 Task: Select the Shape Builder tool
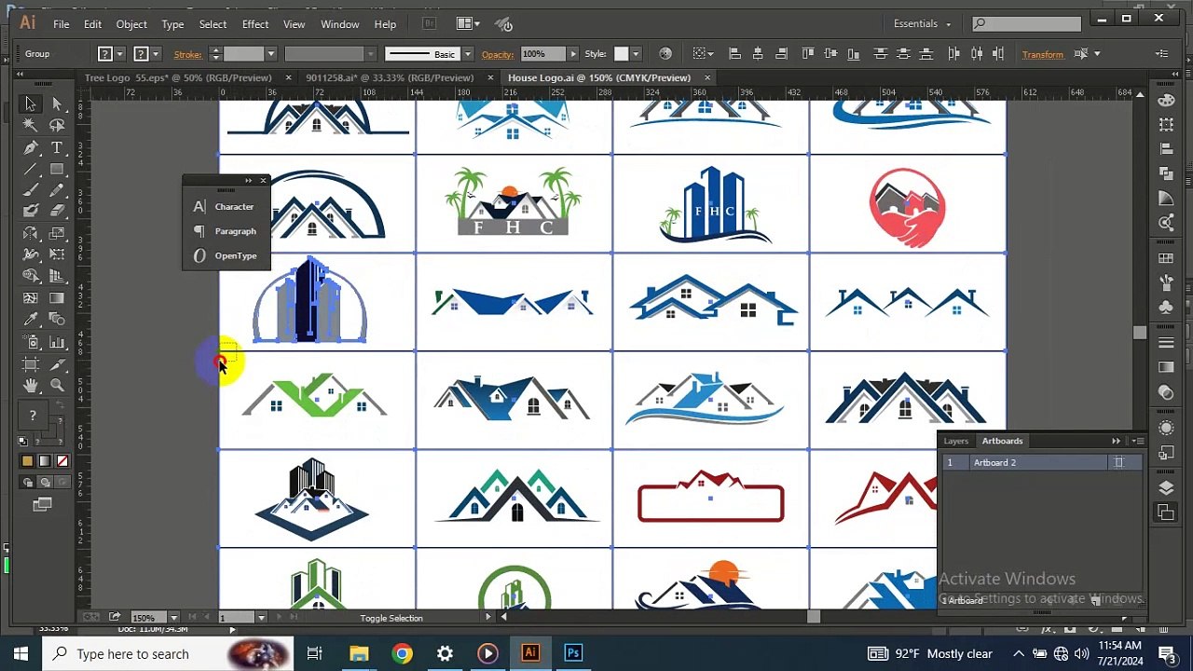coord(30,276)
